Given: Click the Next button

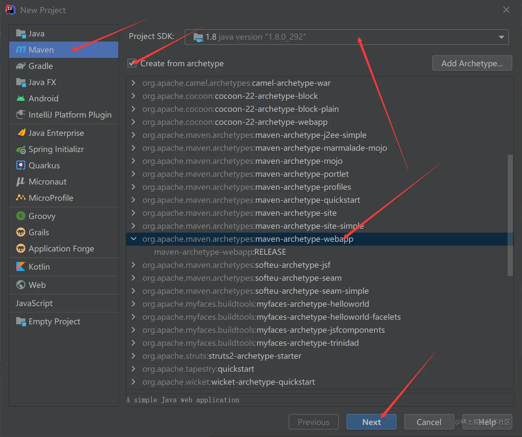Looking at the screenshot, I should [x=371, y=422].
